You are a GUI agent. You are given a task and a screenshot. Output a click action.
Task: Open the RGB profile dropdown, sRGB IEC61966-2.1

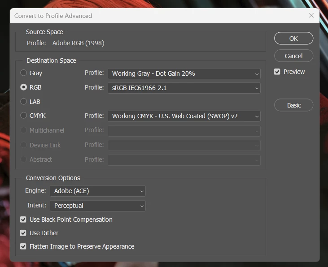point(184,88)
